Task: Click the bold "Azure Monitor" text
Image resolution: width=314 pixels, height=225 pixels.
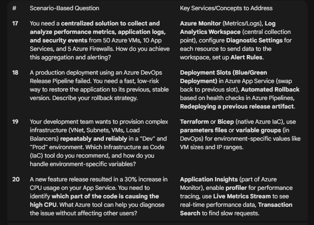Action: coord(200,23)
